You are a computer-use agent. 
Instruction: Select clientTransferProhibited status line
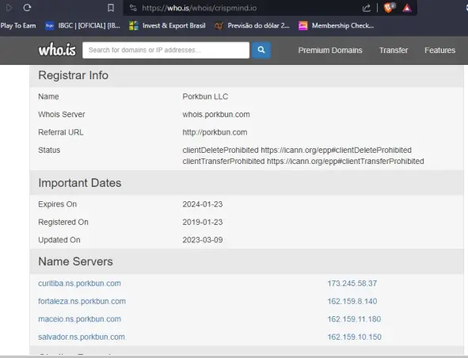(303, 162)
